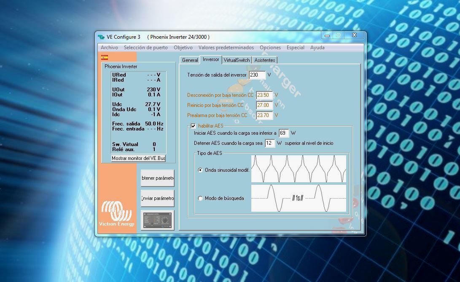
Task: Click the Prealarma por baja tensión field
Action: [264, 115]
